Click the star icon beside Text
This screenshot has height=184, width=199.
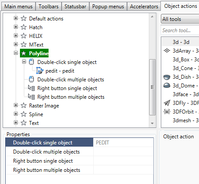pyautogui.click(x=23, y=123)
